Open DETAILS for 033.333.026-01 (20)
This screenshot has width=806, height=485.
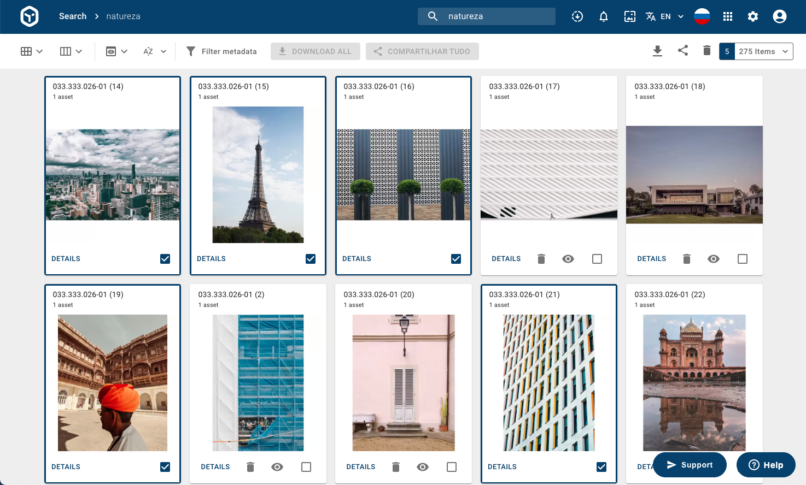click(x=361, y=467)
